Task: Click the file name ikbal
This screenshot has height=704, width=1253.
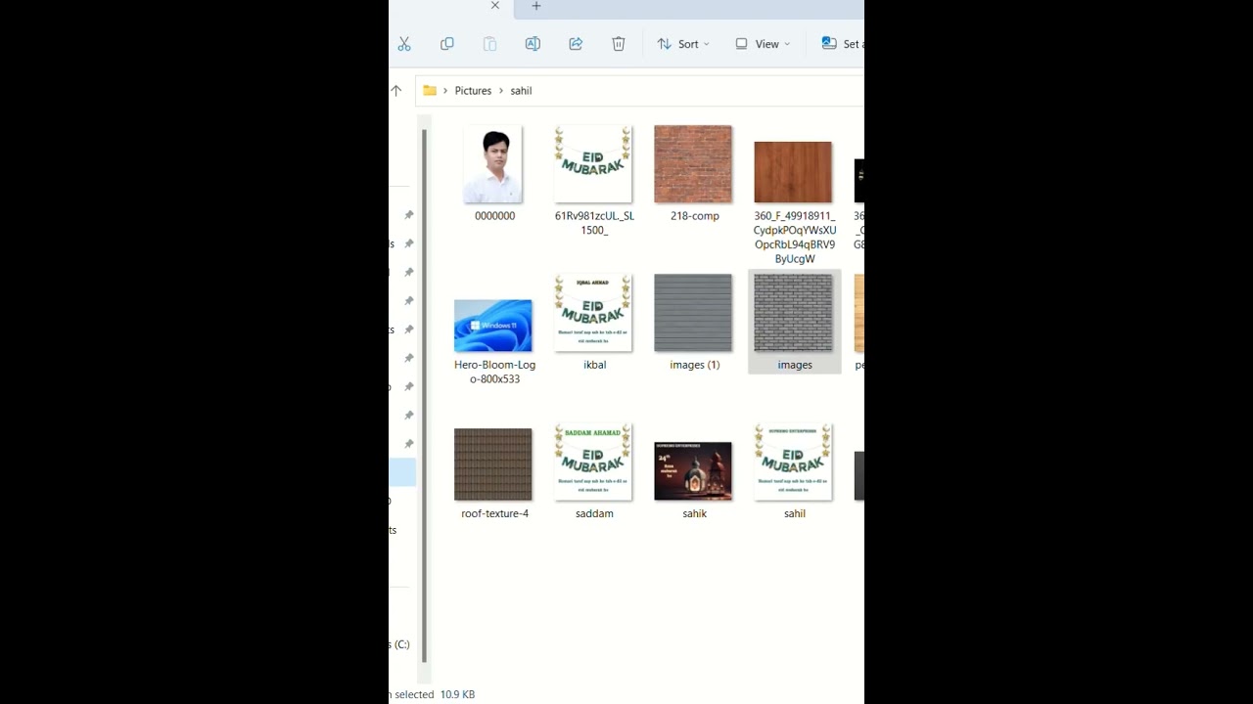Action: pyautogui.click(x=595, y=365)
